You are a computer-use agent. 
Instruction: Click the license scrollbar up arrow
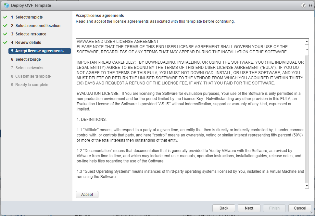click(307, 42)
